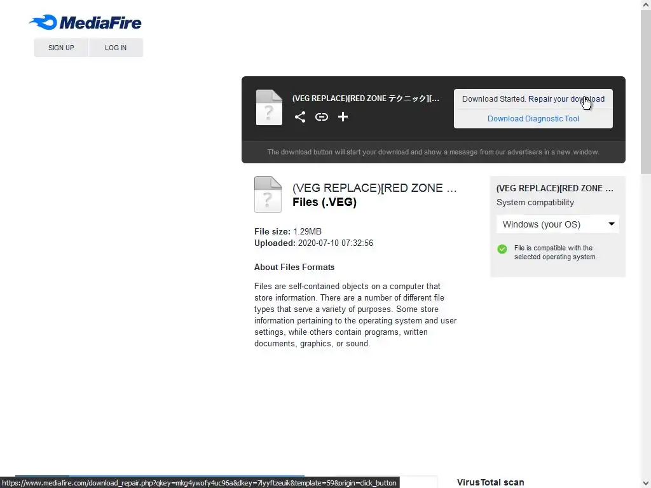Open the Windows (your OS) dropdown

558,224
